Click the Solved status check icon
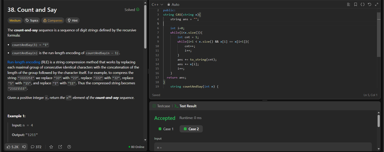Image resolution: width=384 pixels, height=152 pixels. click(x=138, y=10)
